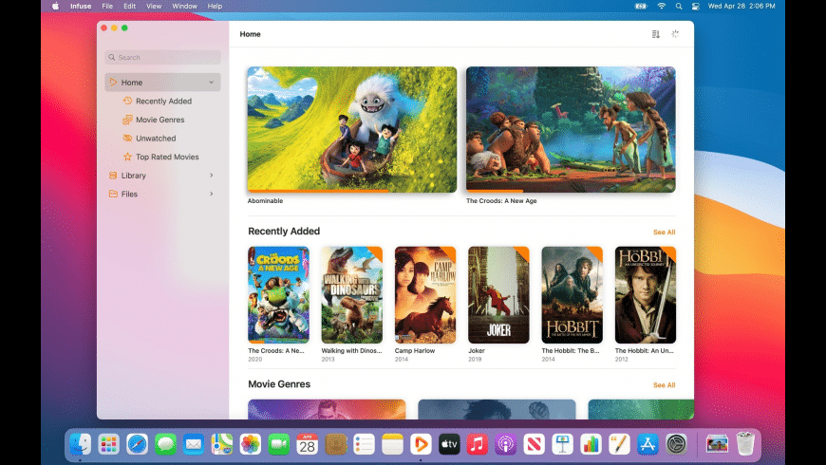Click the sort options icon in toolbar

[655, 34]
